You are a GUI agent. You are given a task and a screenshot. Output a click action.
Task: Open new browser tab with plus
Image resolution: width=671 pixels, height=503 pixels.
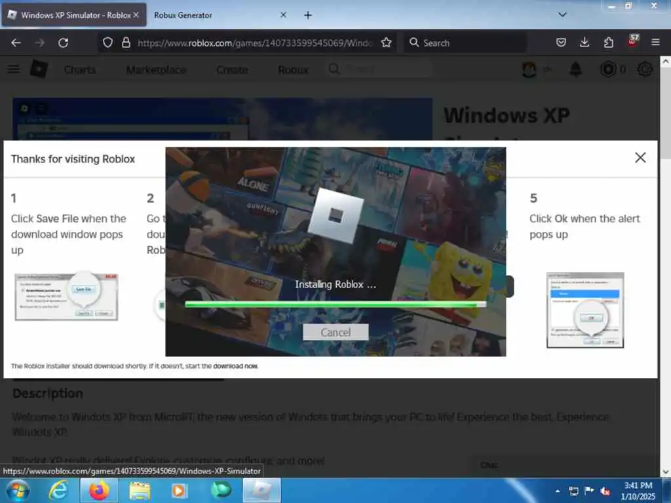(x=308, y=16)
